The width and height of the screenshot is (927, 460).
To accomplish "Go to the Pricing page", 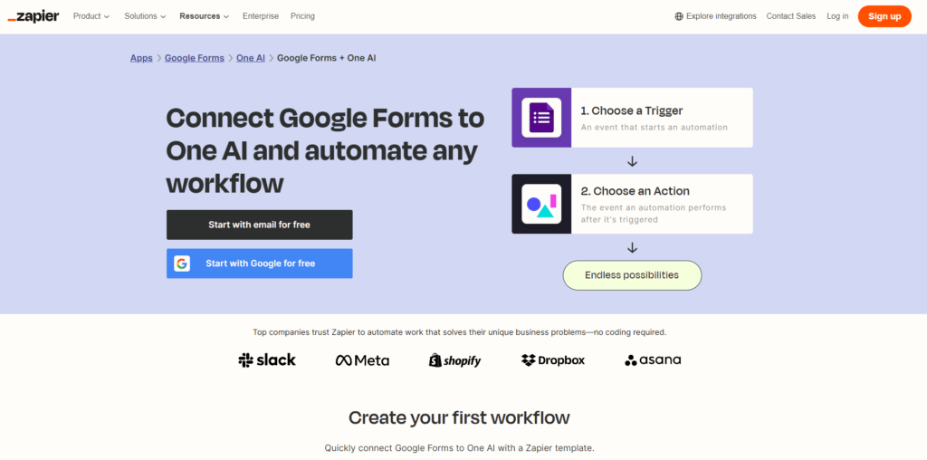I will (302, 16).
